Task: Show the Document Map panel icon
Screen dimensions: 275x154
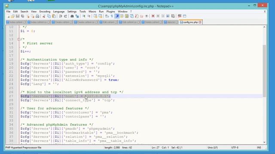Action: 127,16
